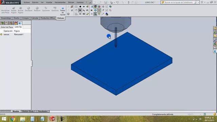Play the simulation with the play arrow
The width and height of the screenshot is (217, 122).
tap(80, 10)
